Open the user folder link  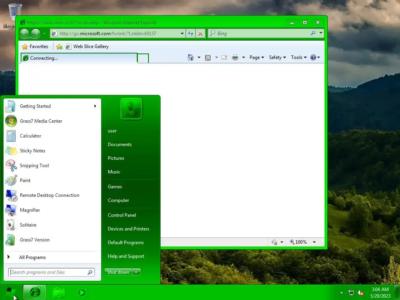(x=112, y=131)
